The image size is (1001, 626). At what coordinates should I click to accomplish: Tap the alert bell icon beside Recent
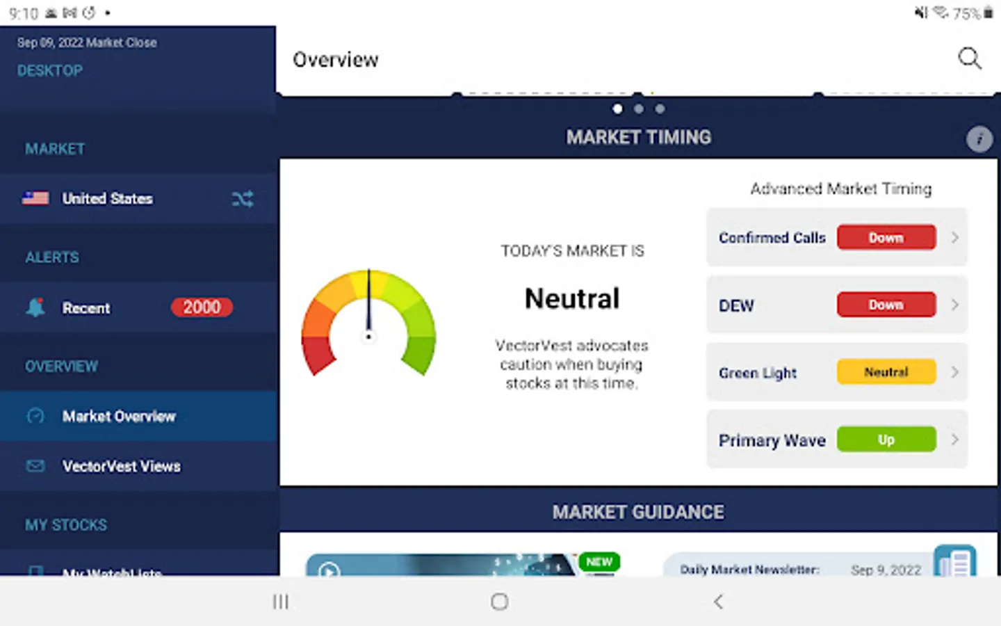click(35, 307)
